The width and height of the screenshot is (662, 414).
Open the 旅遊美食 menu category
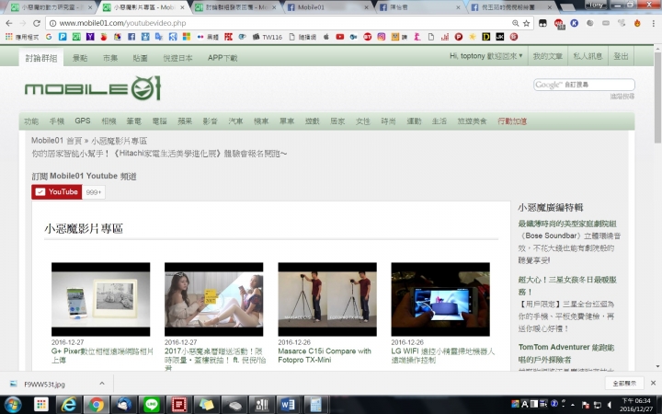tap(472, 121)
